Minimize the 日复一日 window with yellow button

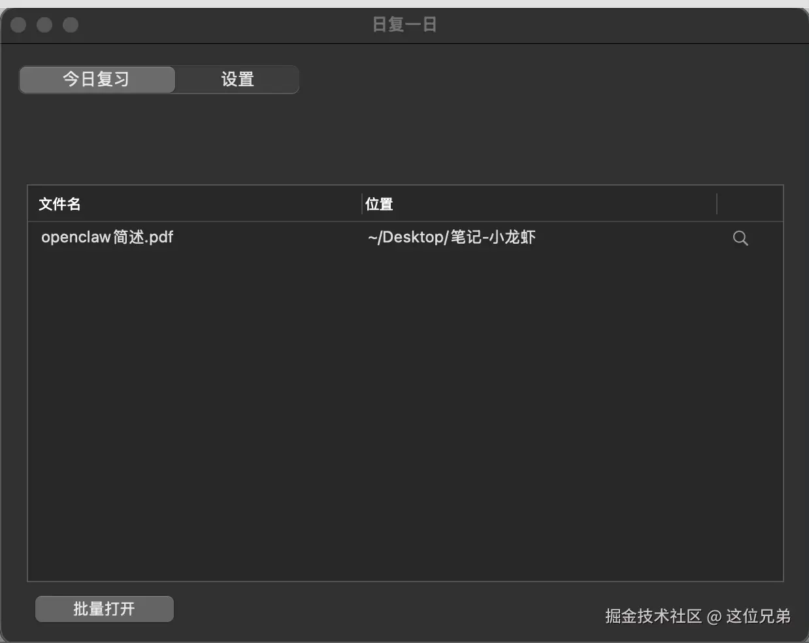click(44, 25)
